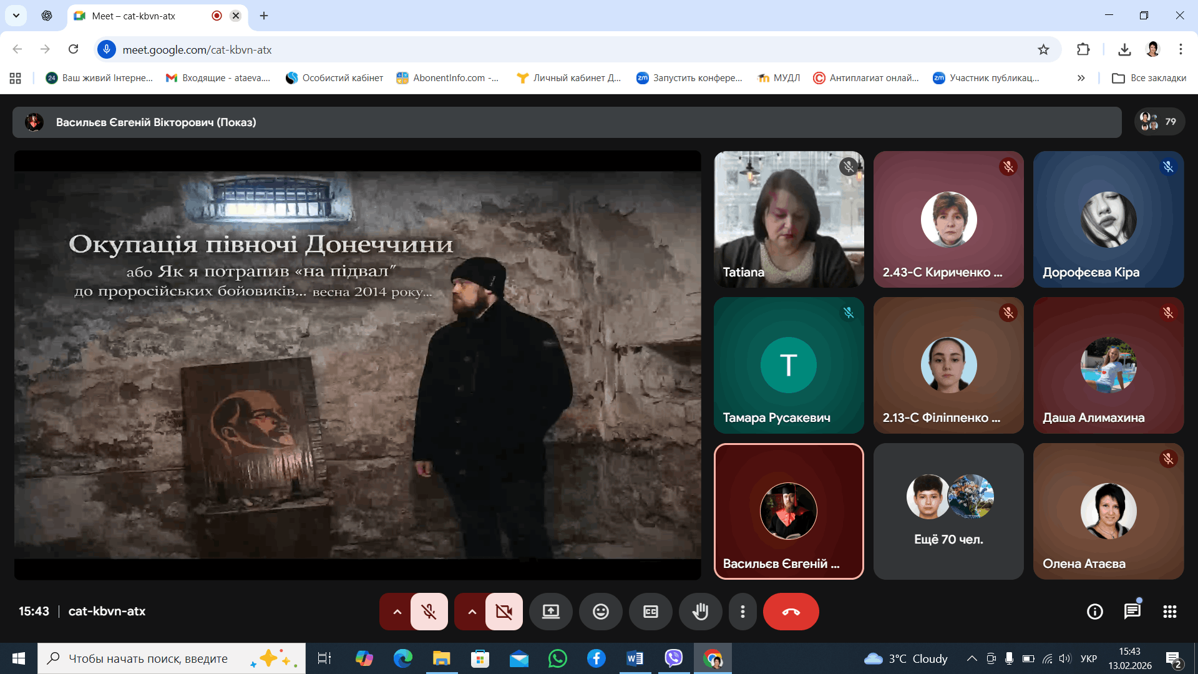Open the МУДЛ bookmark
1198x674 pixels.
click(779, 78)
